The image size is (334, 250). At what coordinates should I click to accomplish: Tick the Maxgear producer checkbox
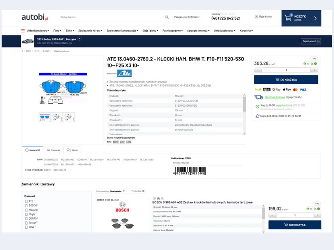tap(27, 210)
